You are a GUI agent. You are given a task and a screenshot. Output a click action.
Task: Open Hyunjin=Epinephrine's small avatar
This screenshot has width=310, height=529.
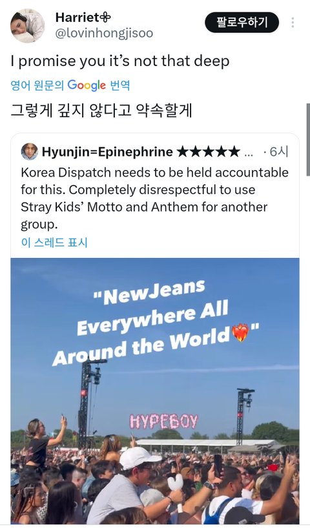pyautogui.click(x=30, y=152)
